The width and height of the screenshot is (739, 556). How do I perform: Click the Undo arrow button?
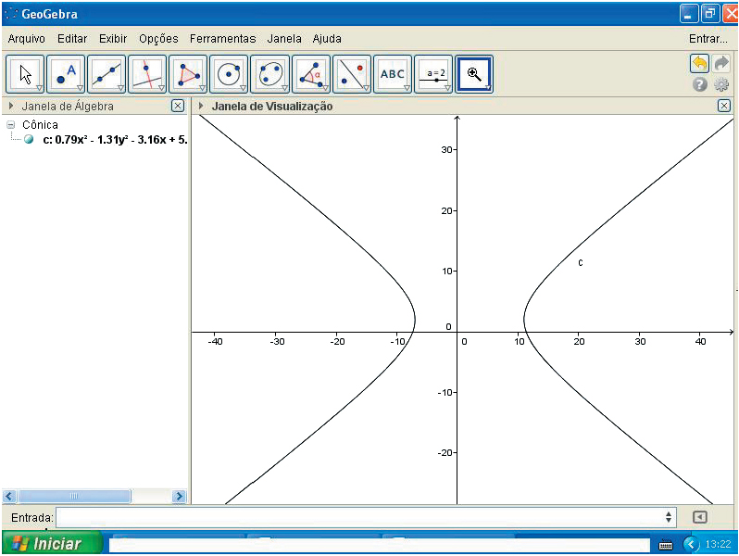699,63
